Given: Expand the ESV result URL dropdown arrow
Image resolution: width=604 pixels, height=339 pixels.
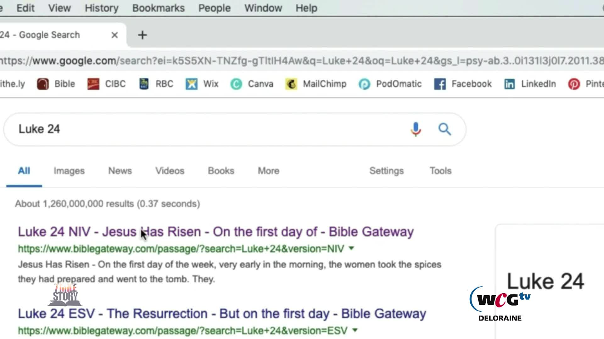Looking at the screenshot, I should (x=355, y=330).
